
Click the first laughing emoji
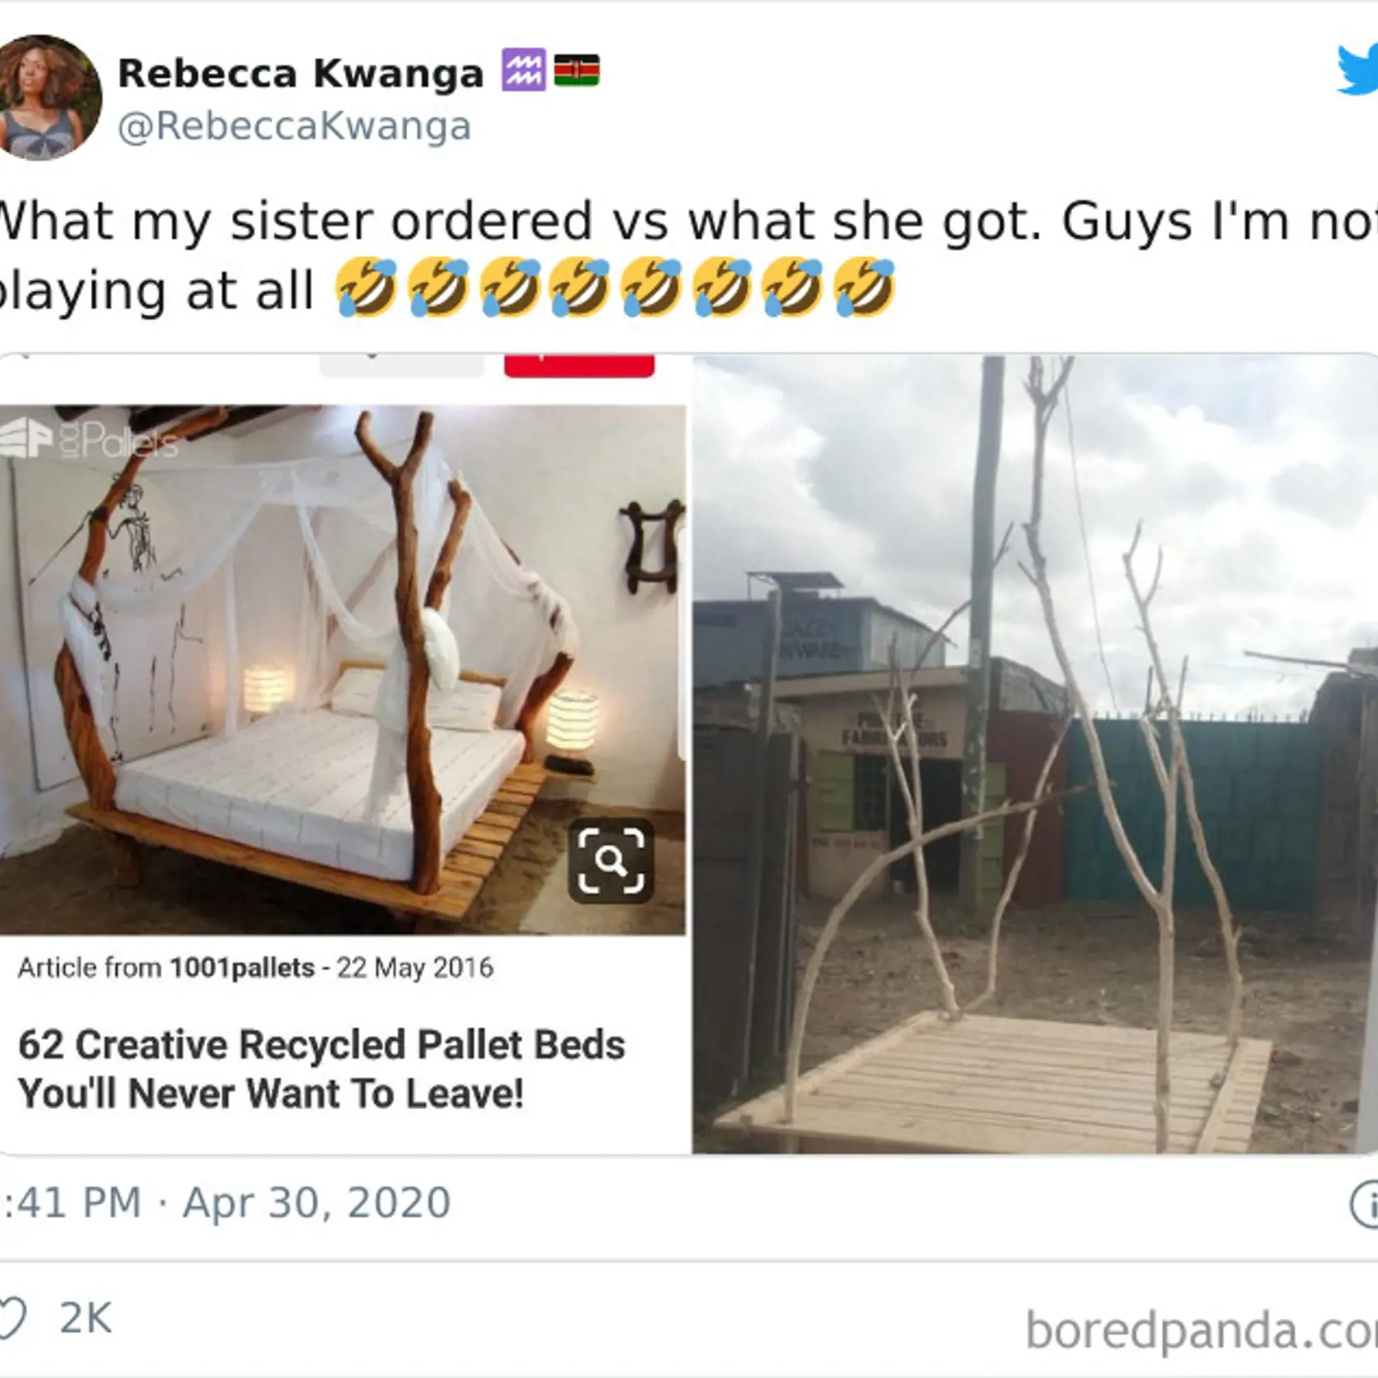tap(366, 288)
